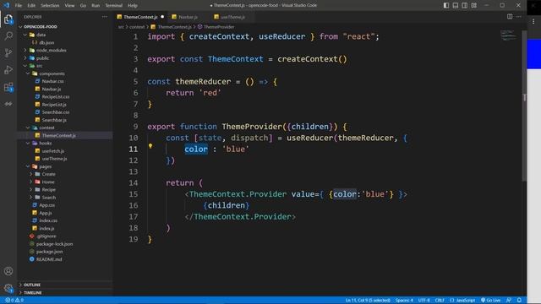Open useFetch.js in explorer
Viewport: 541px width, 304px height.
coord(52,151)
